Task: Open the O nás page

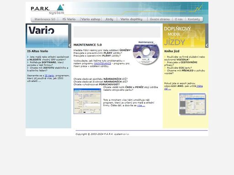Action: [179, 19]
